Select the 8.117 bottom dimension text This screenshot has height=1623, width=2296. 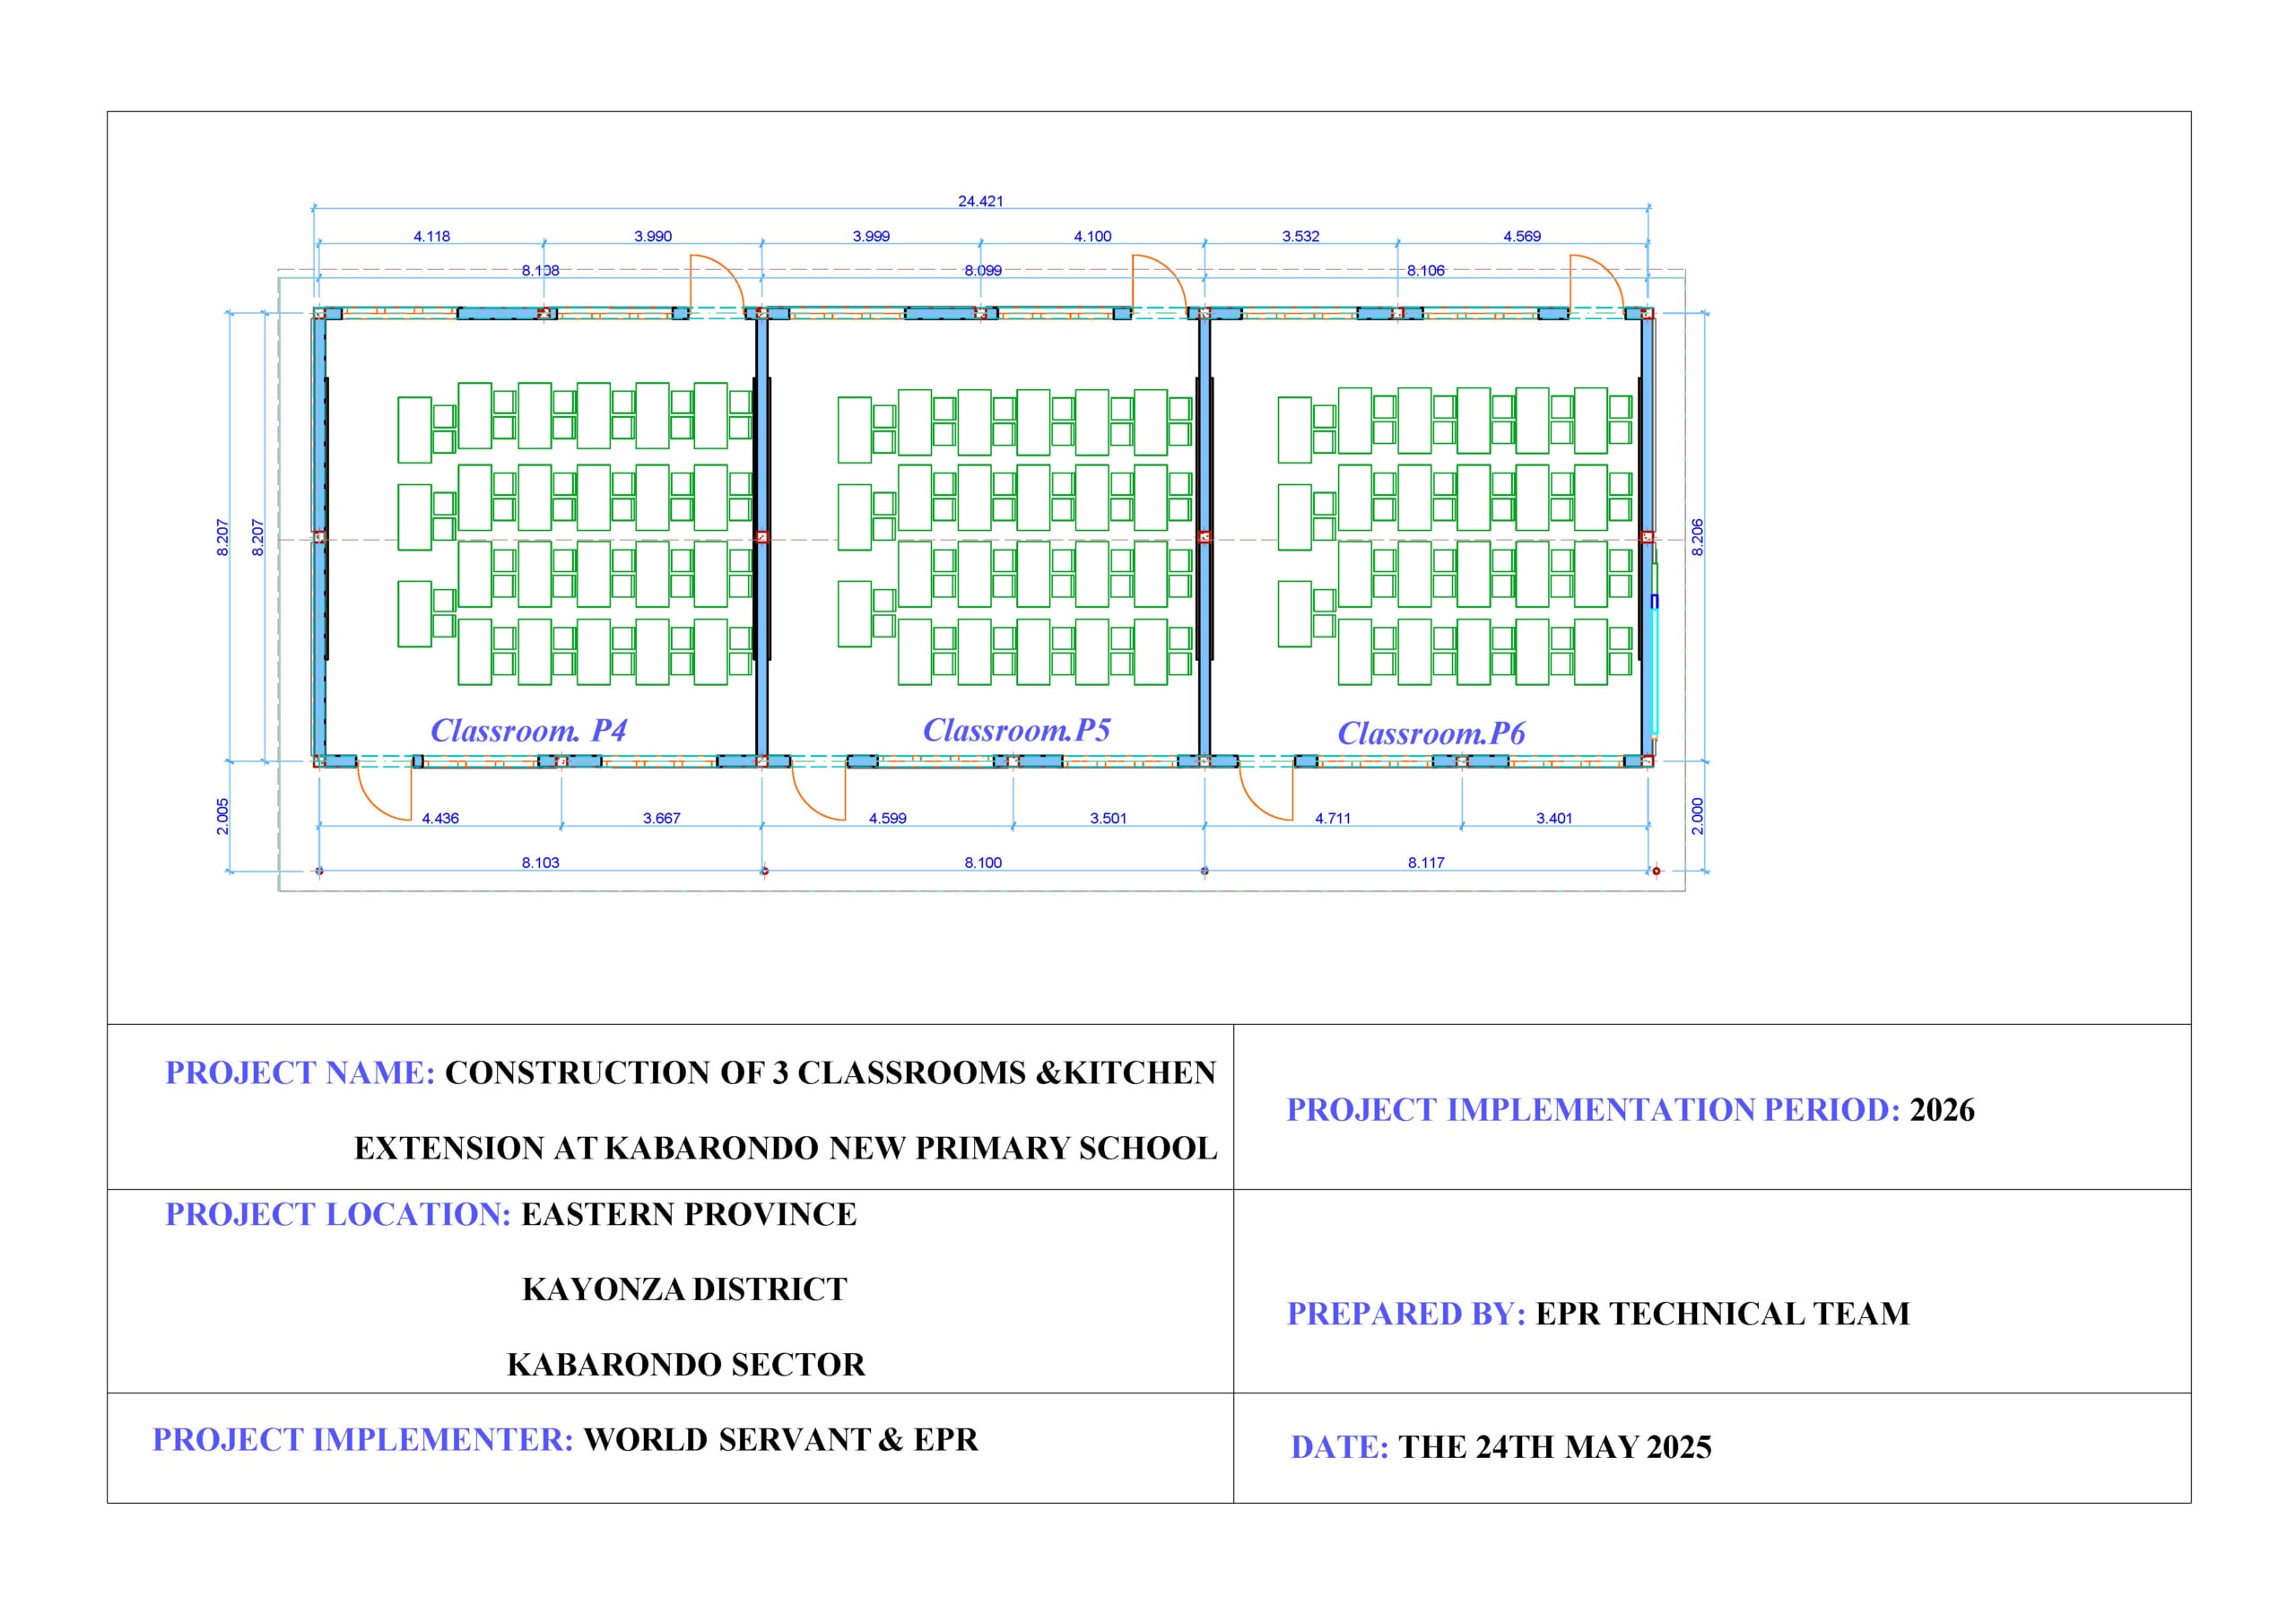pyautogui.click(x=1426, y=862)
